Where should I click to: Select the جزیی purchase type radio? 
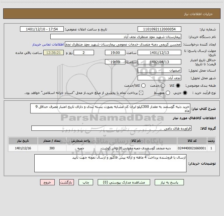click(x=185, y=93)
